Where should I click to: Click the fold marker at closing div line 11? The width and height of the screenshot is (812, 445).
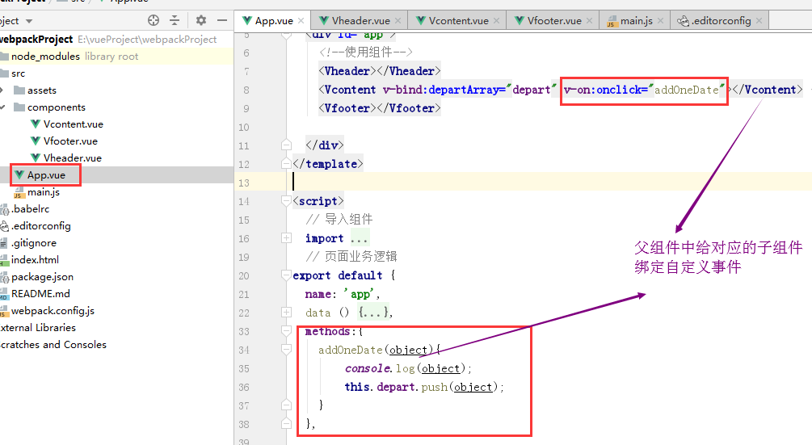point(286,145)
